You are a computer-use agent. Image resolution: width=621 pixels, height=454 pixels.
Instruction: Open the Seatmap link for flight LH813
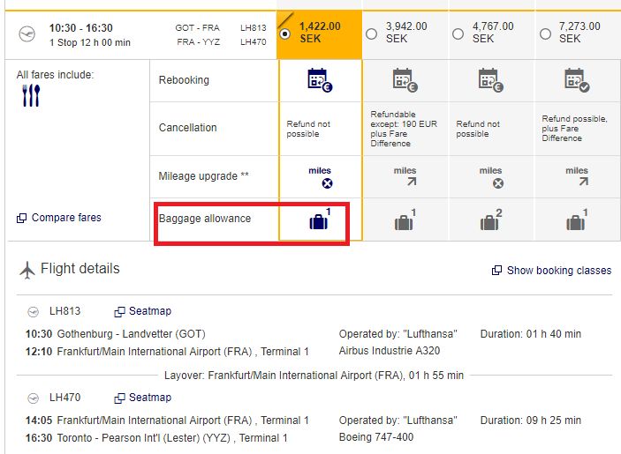click(x=150, y=311)
